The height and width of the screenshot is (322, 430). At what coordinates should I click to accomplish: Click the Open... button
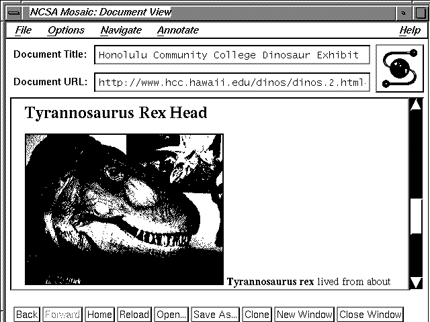click(171, 314)
